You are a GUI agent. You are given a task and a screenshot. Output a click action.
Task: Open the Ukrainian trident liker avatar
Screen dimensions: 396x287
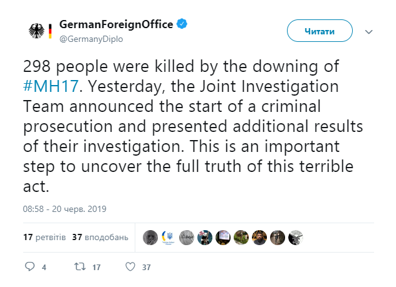pos(168,237)
